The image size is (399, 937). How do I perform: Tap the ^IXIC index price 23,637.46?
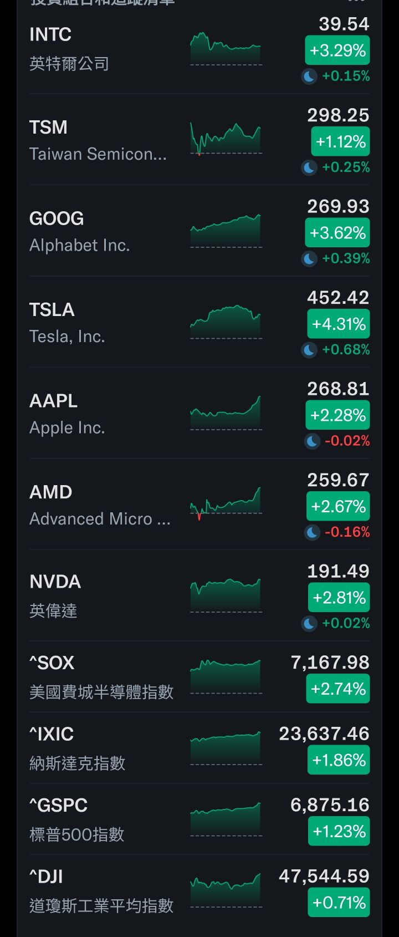coord(324,734)
